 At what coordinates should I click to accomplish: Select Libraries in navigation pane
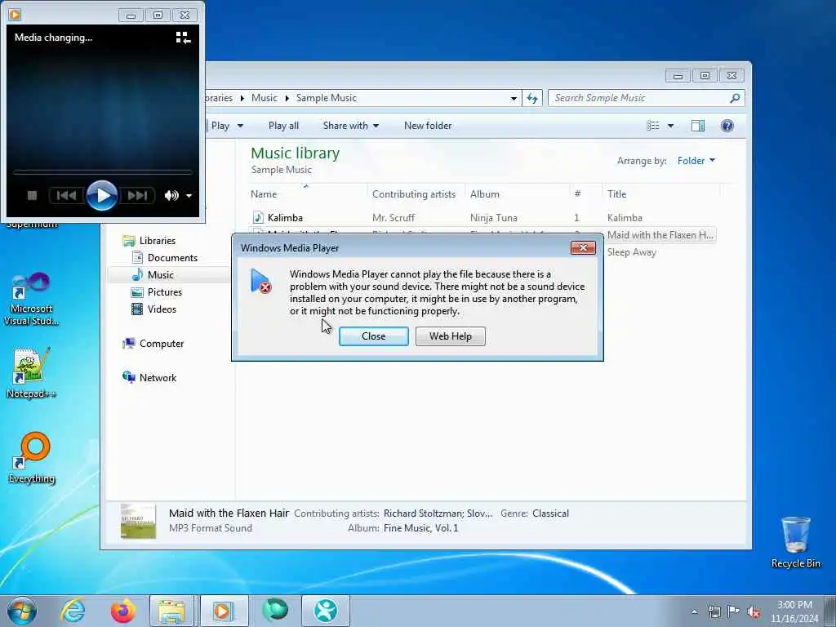(158, 241)
